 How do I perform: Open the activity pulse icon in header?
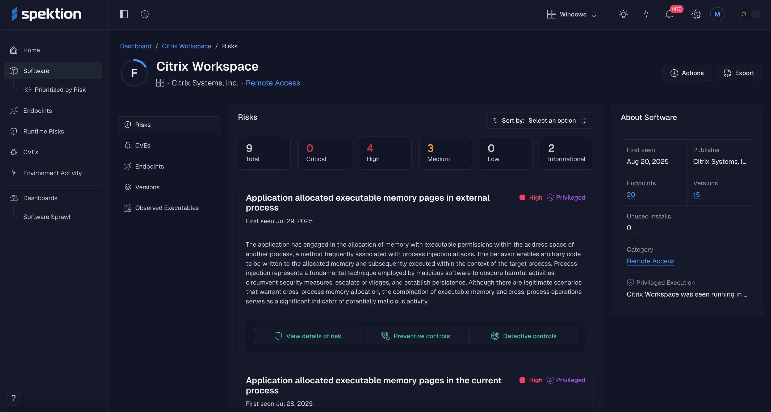[x=646, y=14]
